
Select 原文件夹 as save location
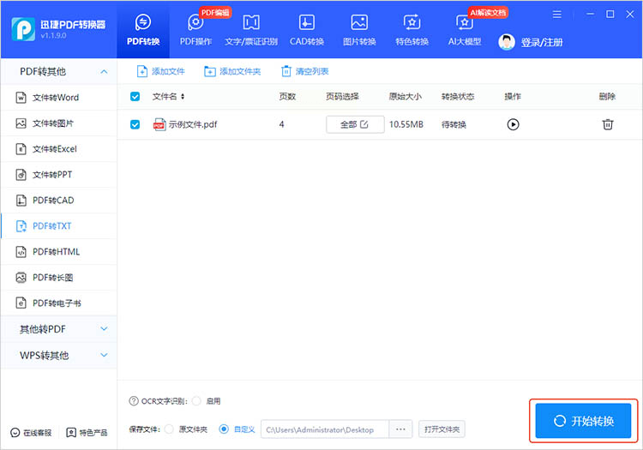click(x=169, y=429)
